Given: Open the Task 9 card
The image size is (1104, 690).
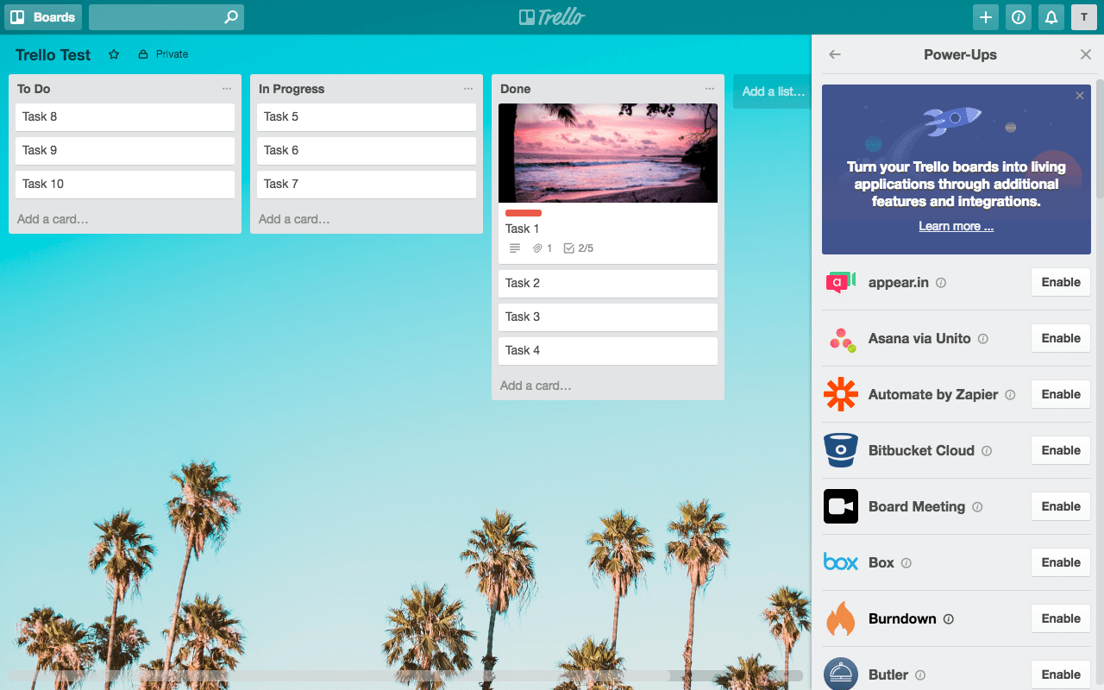Looking at the screenshot, I should 125,151.
